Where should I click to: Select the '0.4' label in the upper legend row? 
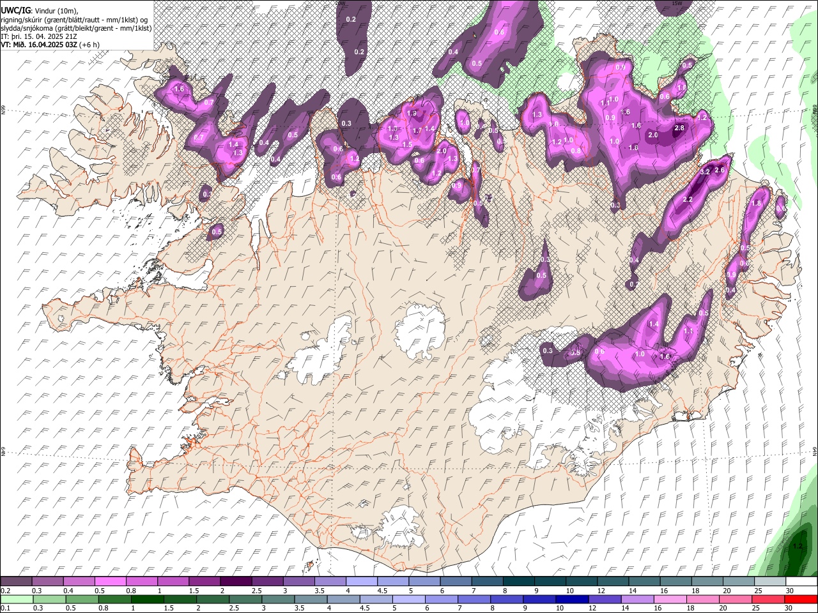tap(68, 591)
